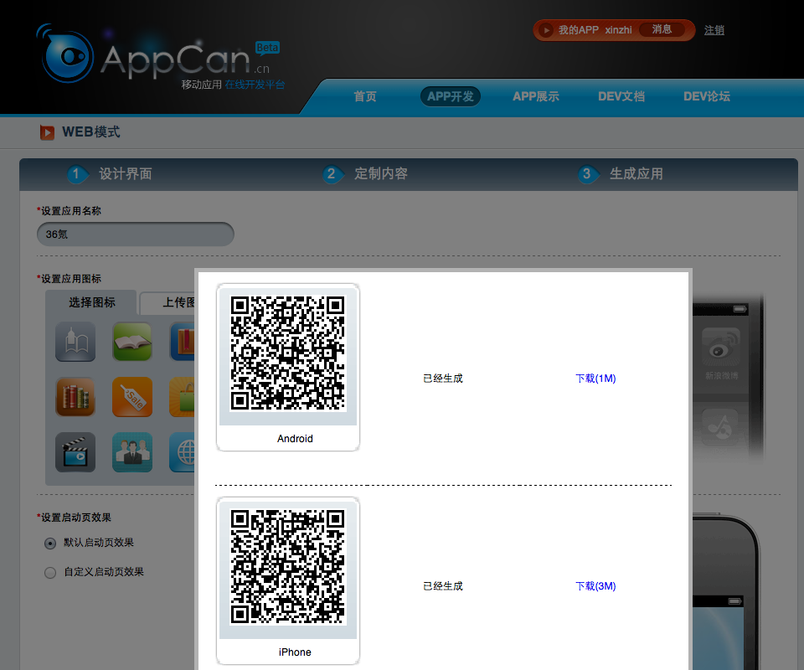Pick the business people group icon

coord(132,452)
